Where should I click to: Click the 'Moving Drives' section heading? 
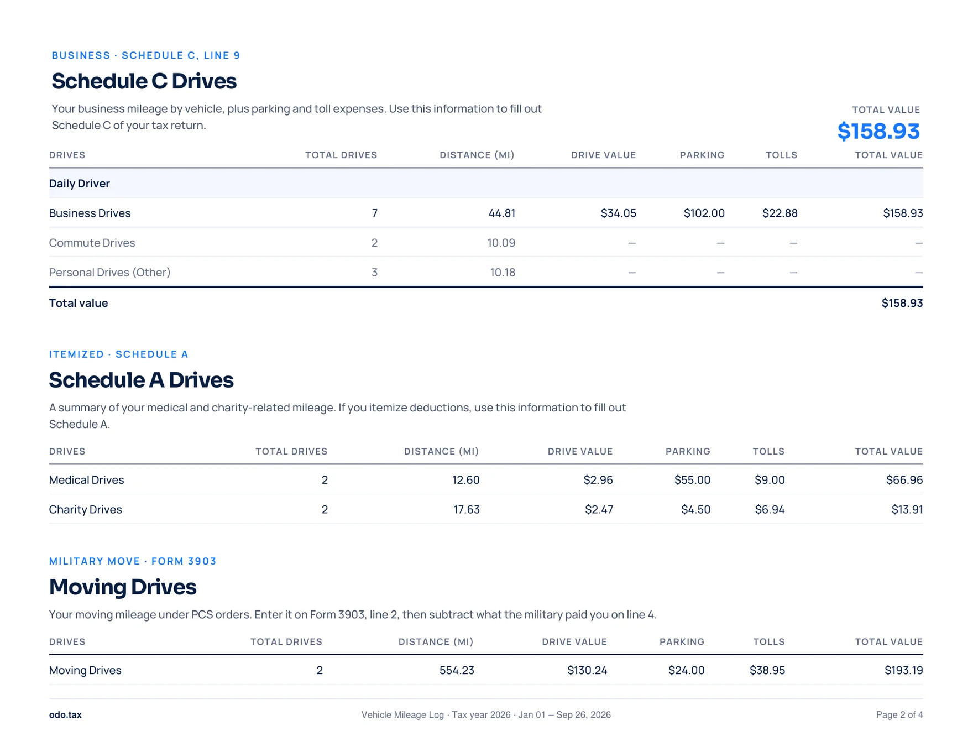click(x=123, y=587)
